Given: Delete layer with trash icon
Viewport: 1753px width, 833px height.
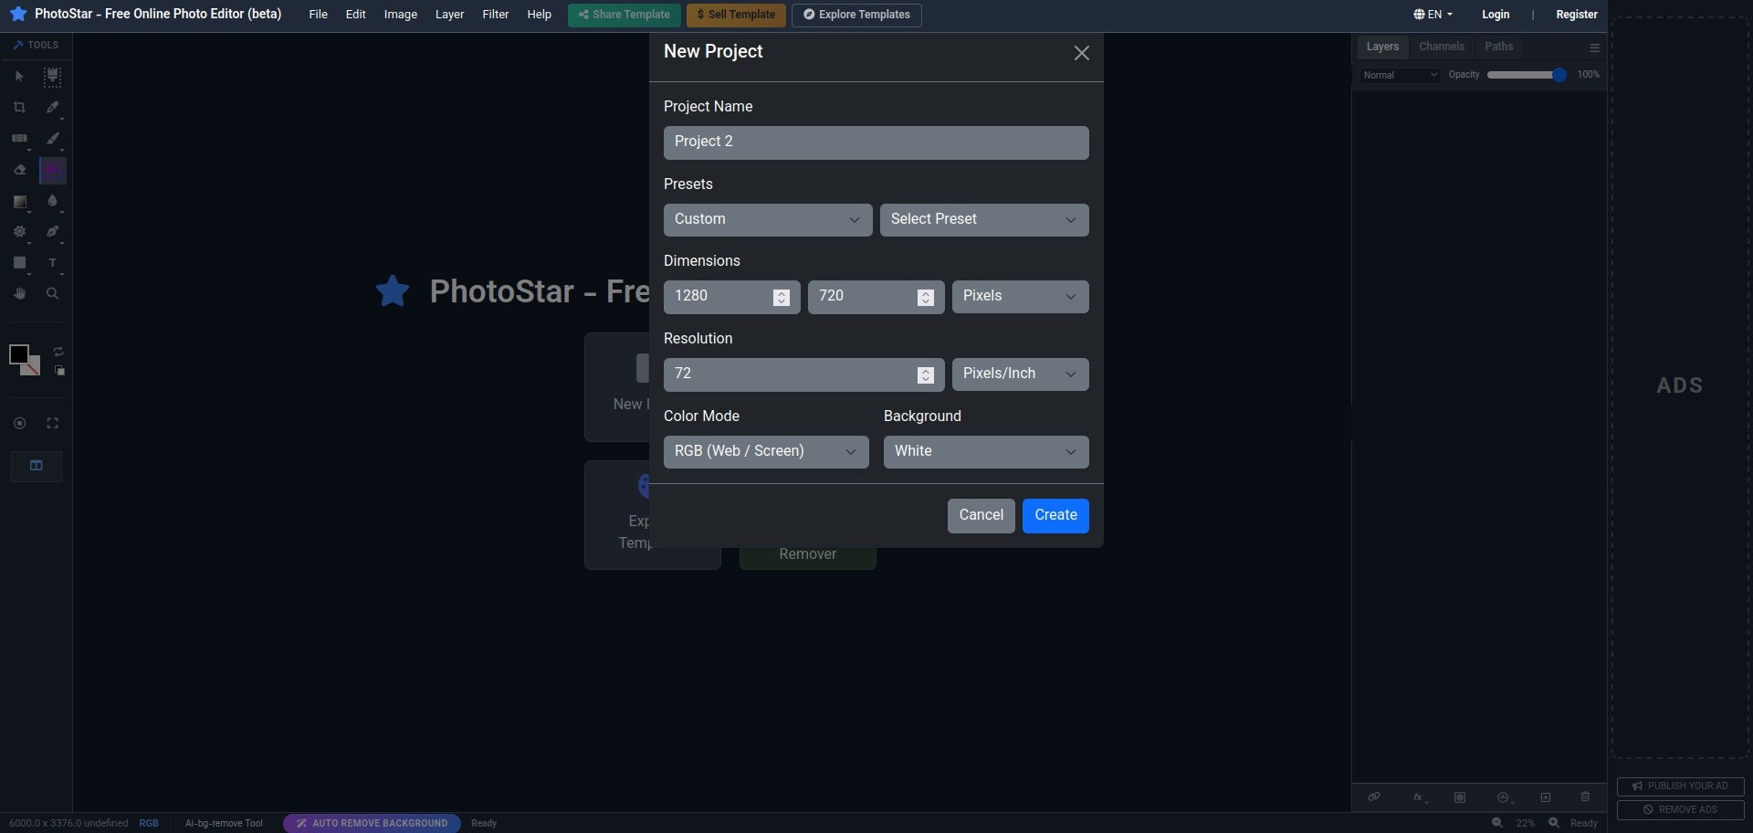Looking at the screenshot, I should coord(1585,797).
